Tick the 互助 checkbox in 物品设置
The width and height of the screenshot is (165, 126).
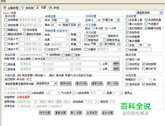pyautogui.click(x=73, y=55)
